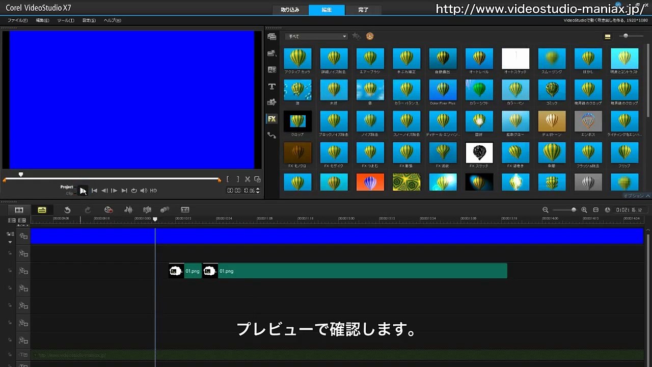Click the enlarge preview window icon
Image resolution: width=652 pixels, height=367 pixels.
257,179
